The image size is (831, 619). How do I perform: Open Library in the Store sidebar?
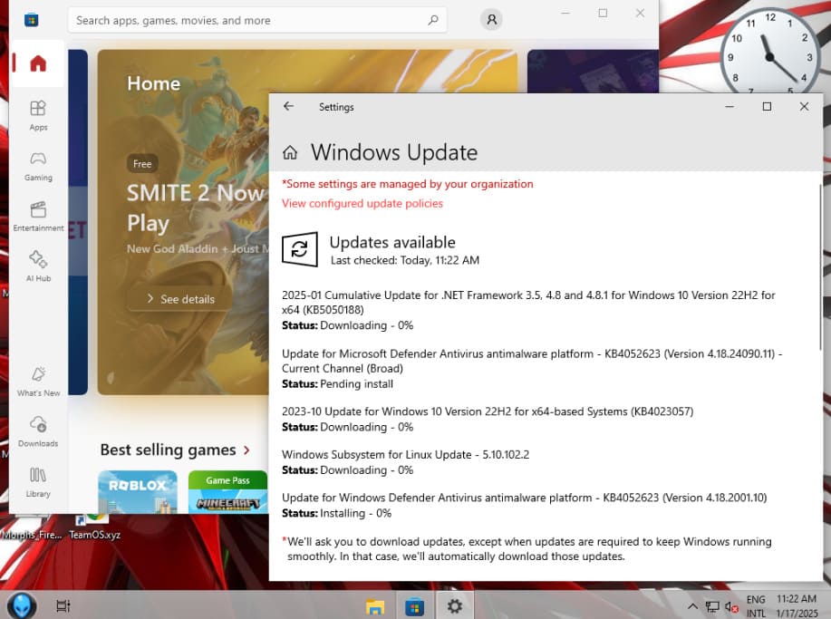(x=38, y=482)
